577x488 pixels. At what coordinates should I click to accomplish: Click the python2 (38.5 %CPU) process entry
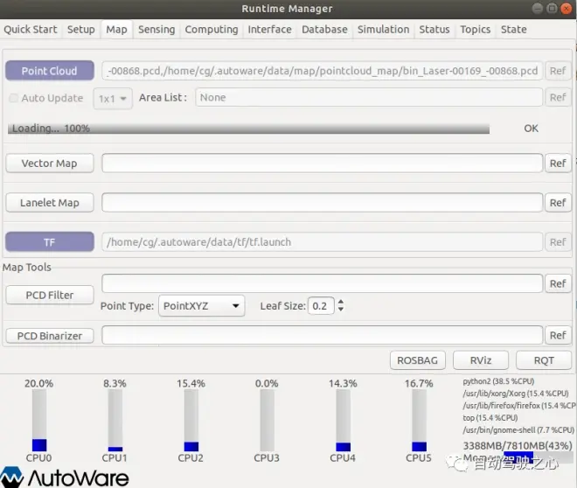[498, 381]
